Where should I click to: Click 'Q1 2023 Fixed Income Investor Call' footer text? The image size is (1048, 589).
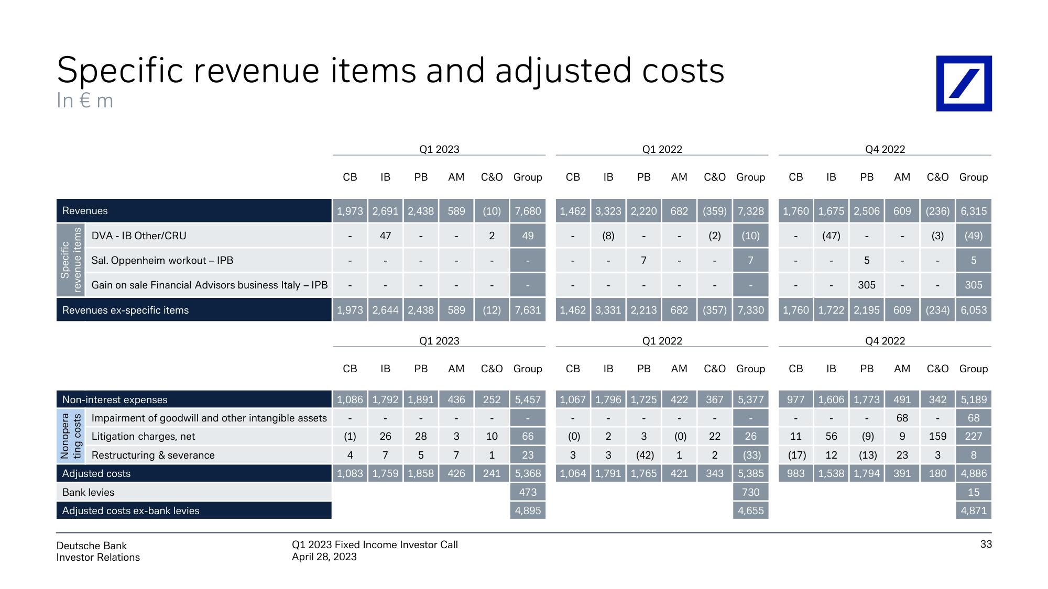[x=375, y=544]
